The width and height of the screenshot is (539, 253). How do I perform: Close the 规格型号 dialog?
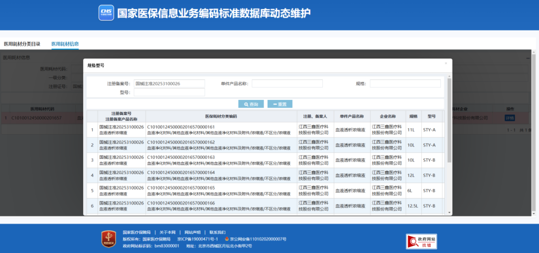(446, 63)
